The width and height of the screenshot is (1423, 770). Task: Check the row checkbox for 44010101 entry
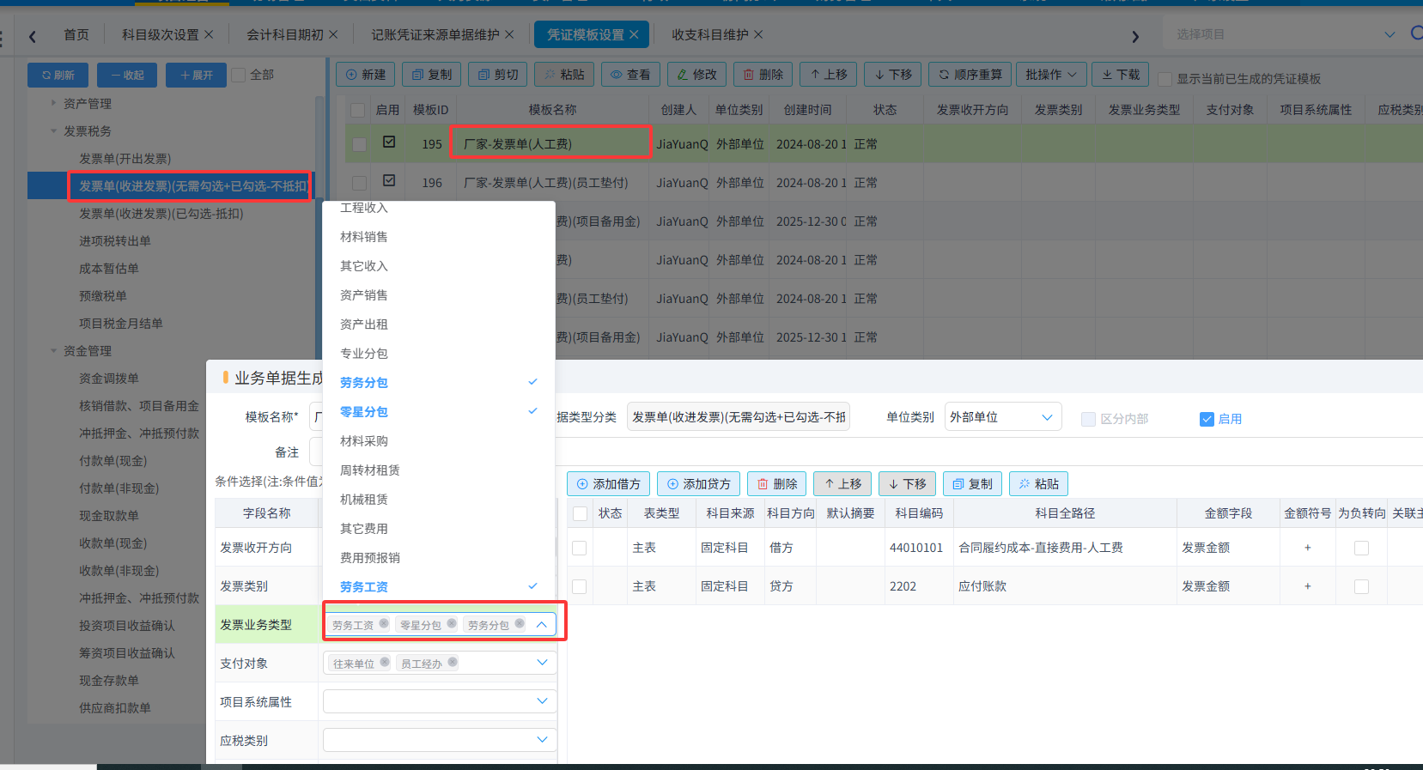click(580, 548)
